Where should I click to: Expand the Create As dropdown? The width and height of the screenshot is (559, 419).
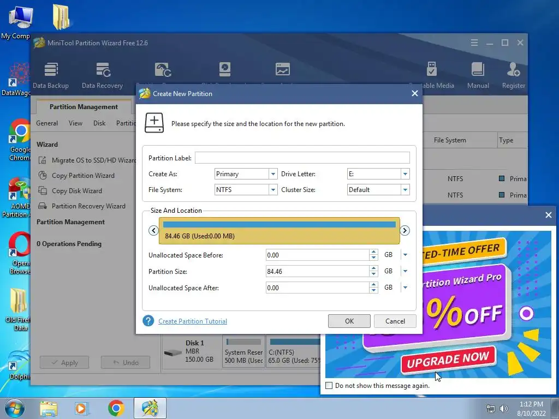[x=273, y=174]
